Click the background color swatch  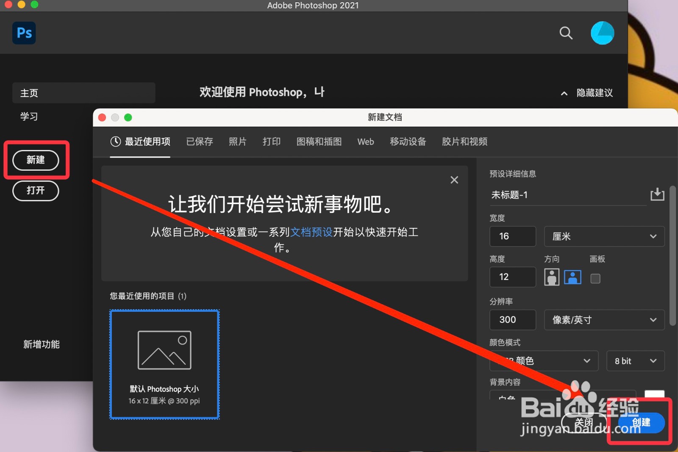pyautogui.click(x=654, y=395)
